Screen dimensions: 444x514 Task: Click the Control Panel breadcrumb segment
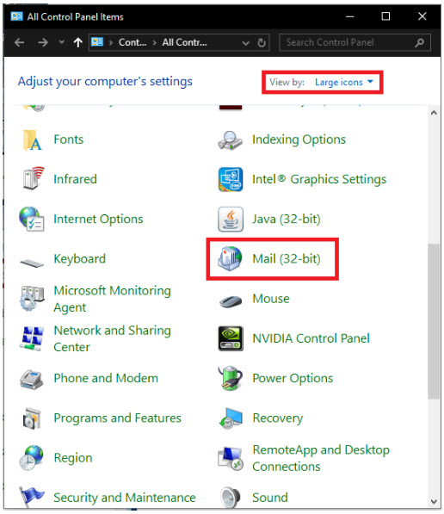coord(133,42)
